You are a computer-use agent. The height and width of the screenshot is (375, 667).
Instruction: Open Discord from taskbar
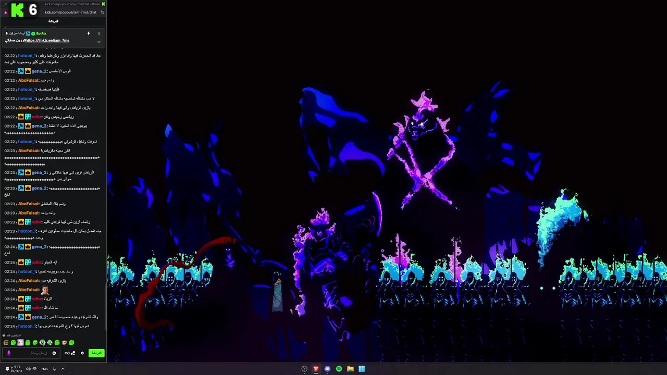tap(327, 369)
